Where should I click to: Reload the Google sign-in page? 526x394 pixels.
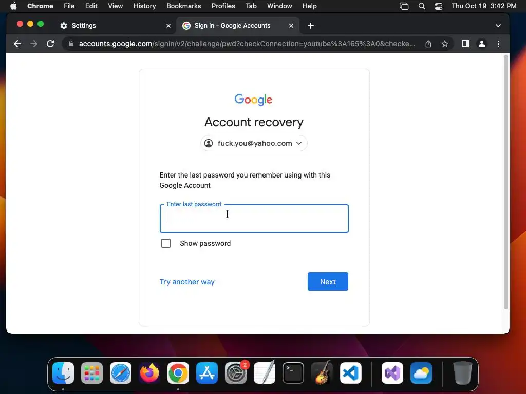click(x=50, y=44)
